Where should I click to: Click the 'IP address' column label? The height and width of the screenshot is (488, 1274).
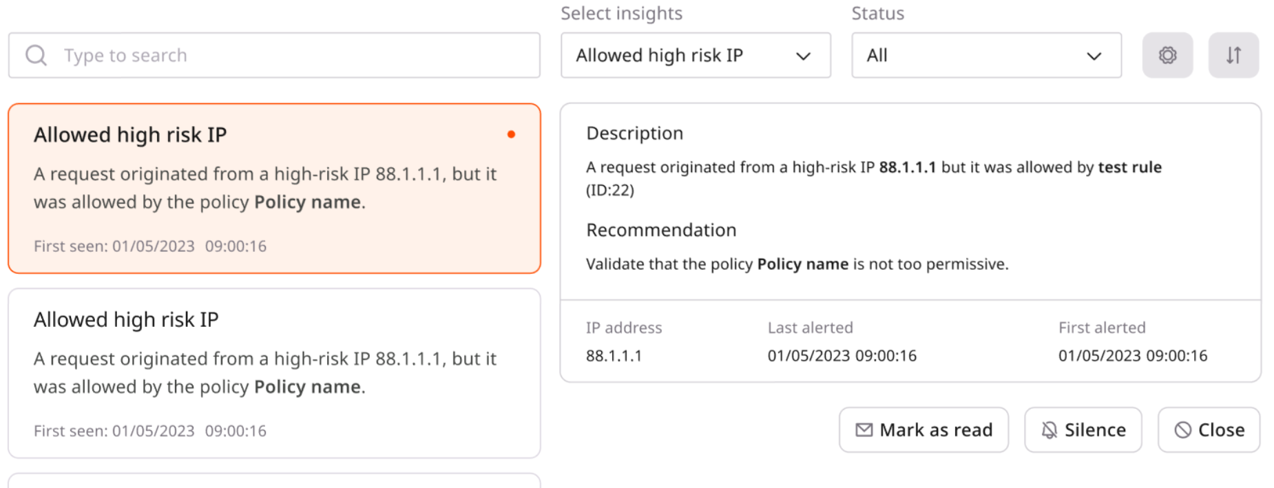(624, 328)
